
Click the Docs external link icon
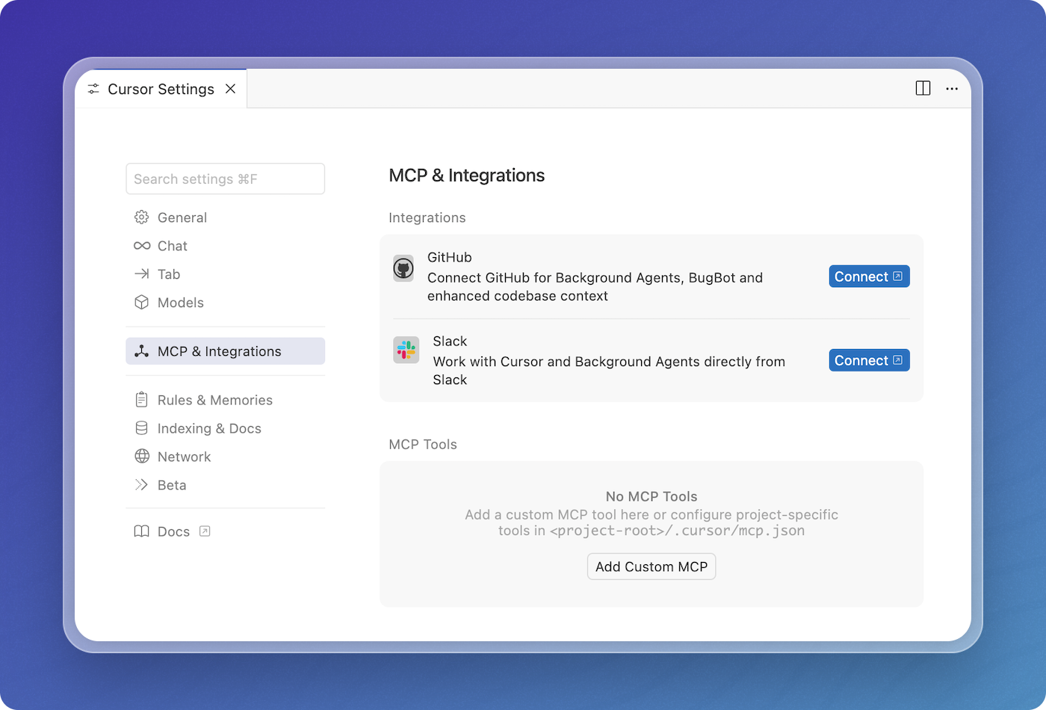click(205, 531)
